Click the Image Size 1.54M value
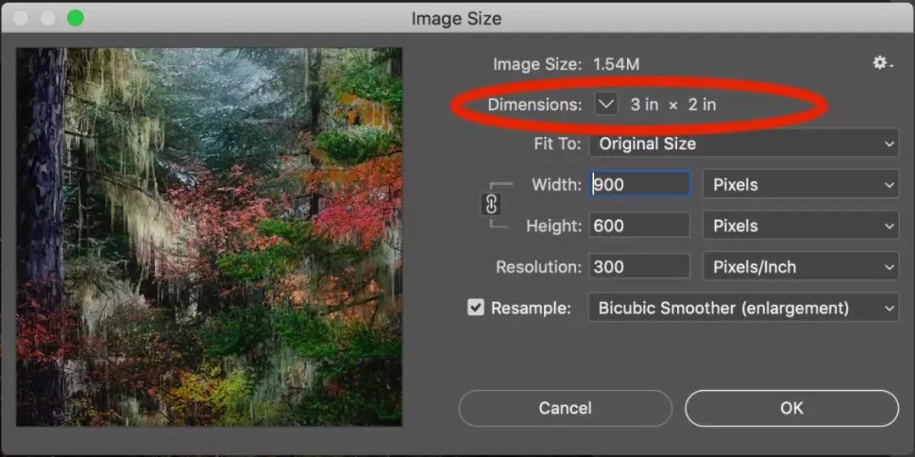Viewport: 915px width, 457px height. (x=616, y=64)
